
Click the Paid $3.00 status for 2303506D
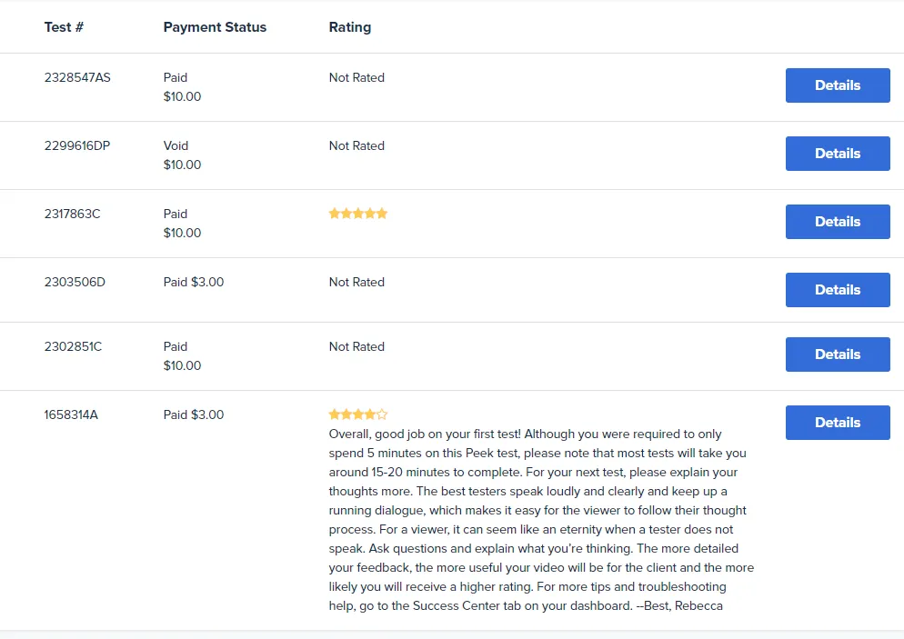(x=193, y=282)
